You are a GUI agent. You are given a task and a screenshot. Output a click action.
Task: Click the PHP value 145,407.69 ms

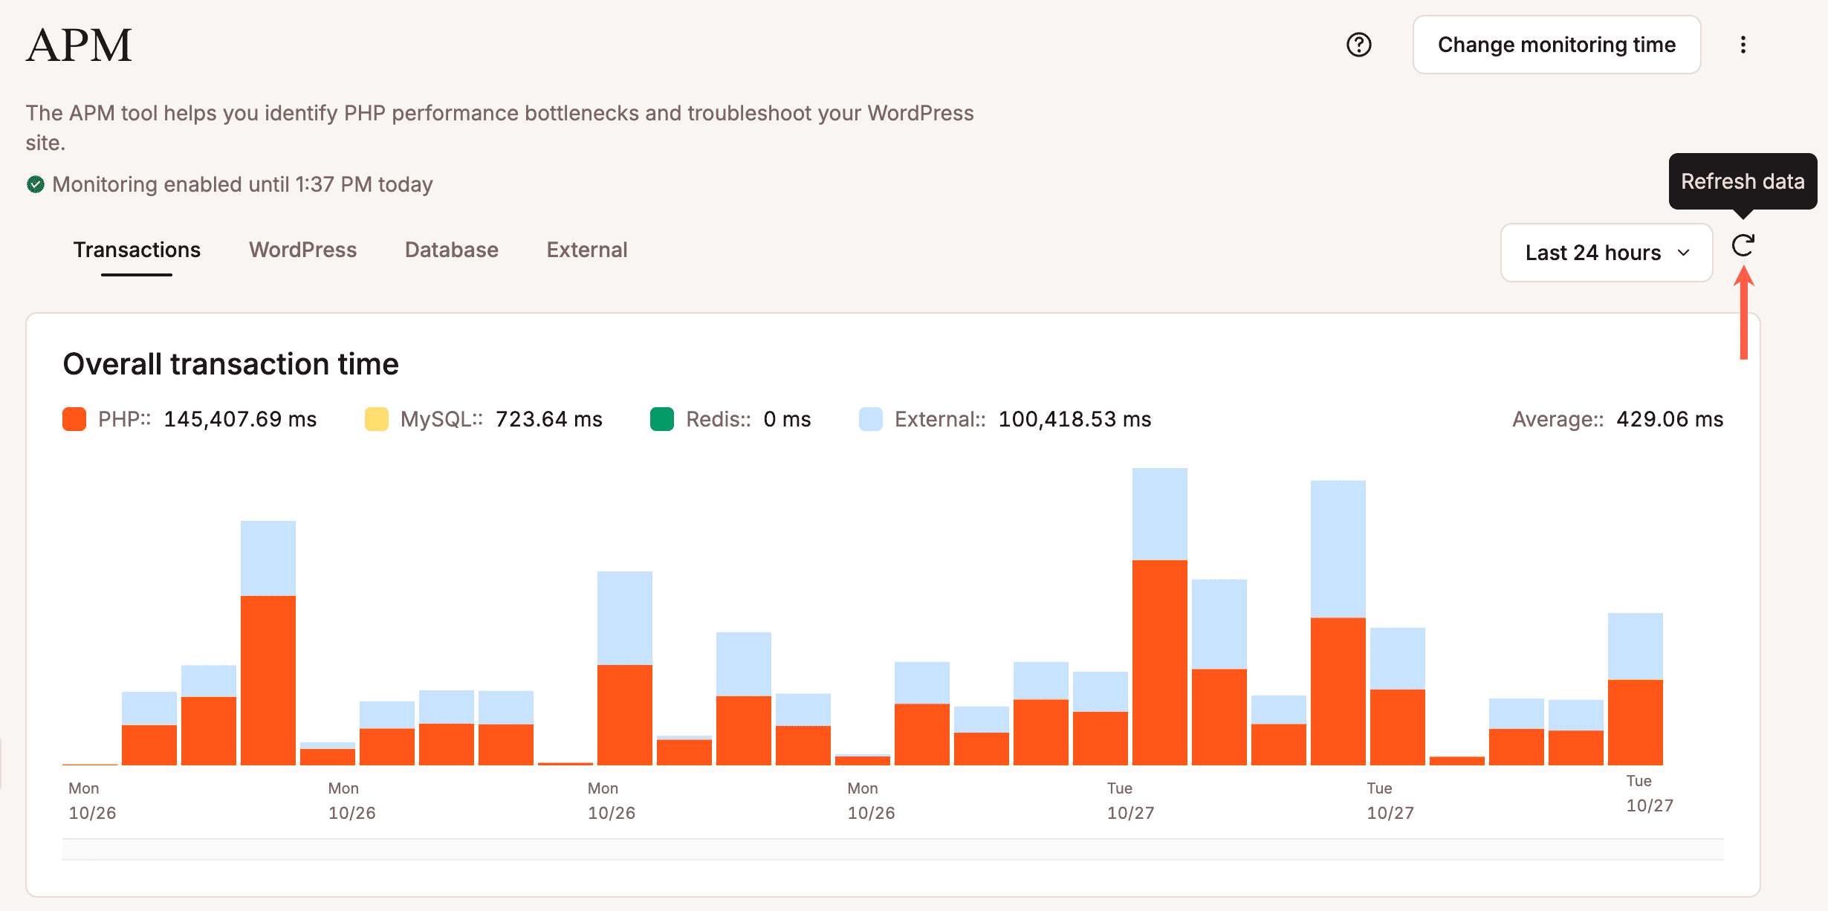pos(240,419)
